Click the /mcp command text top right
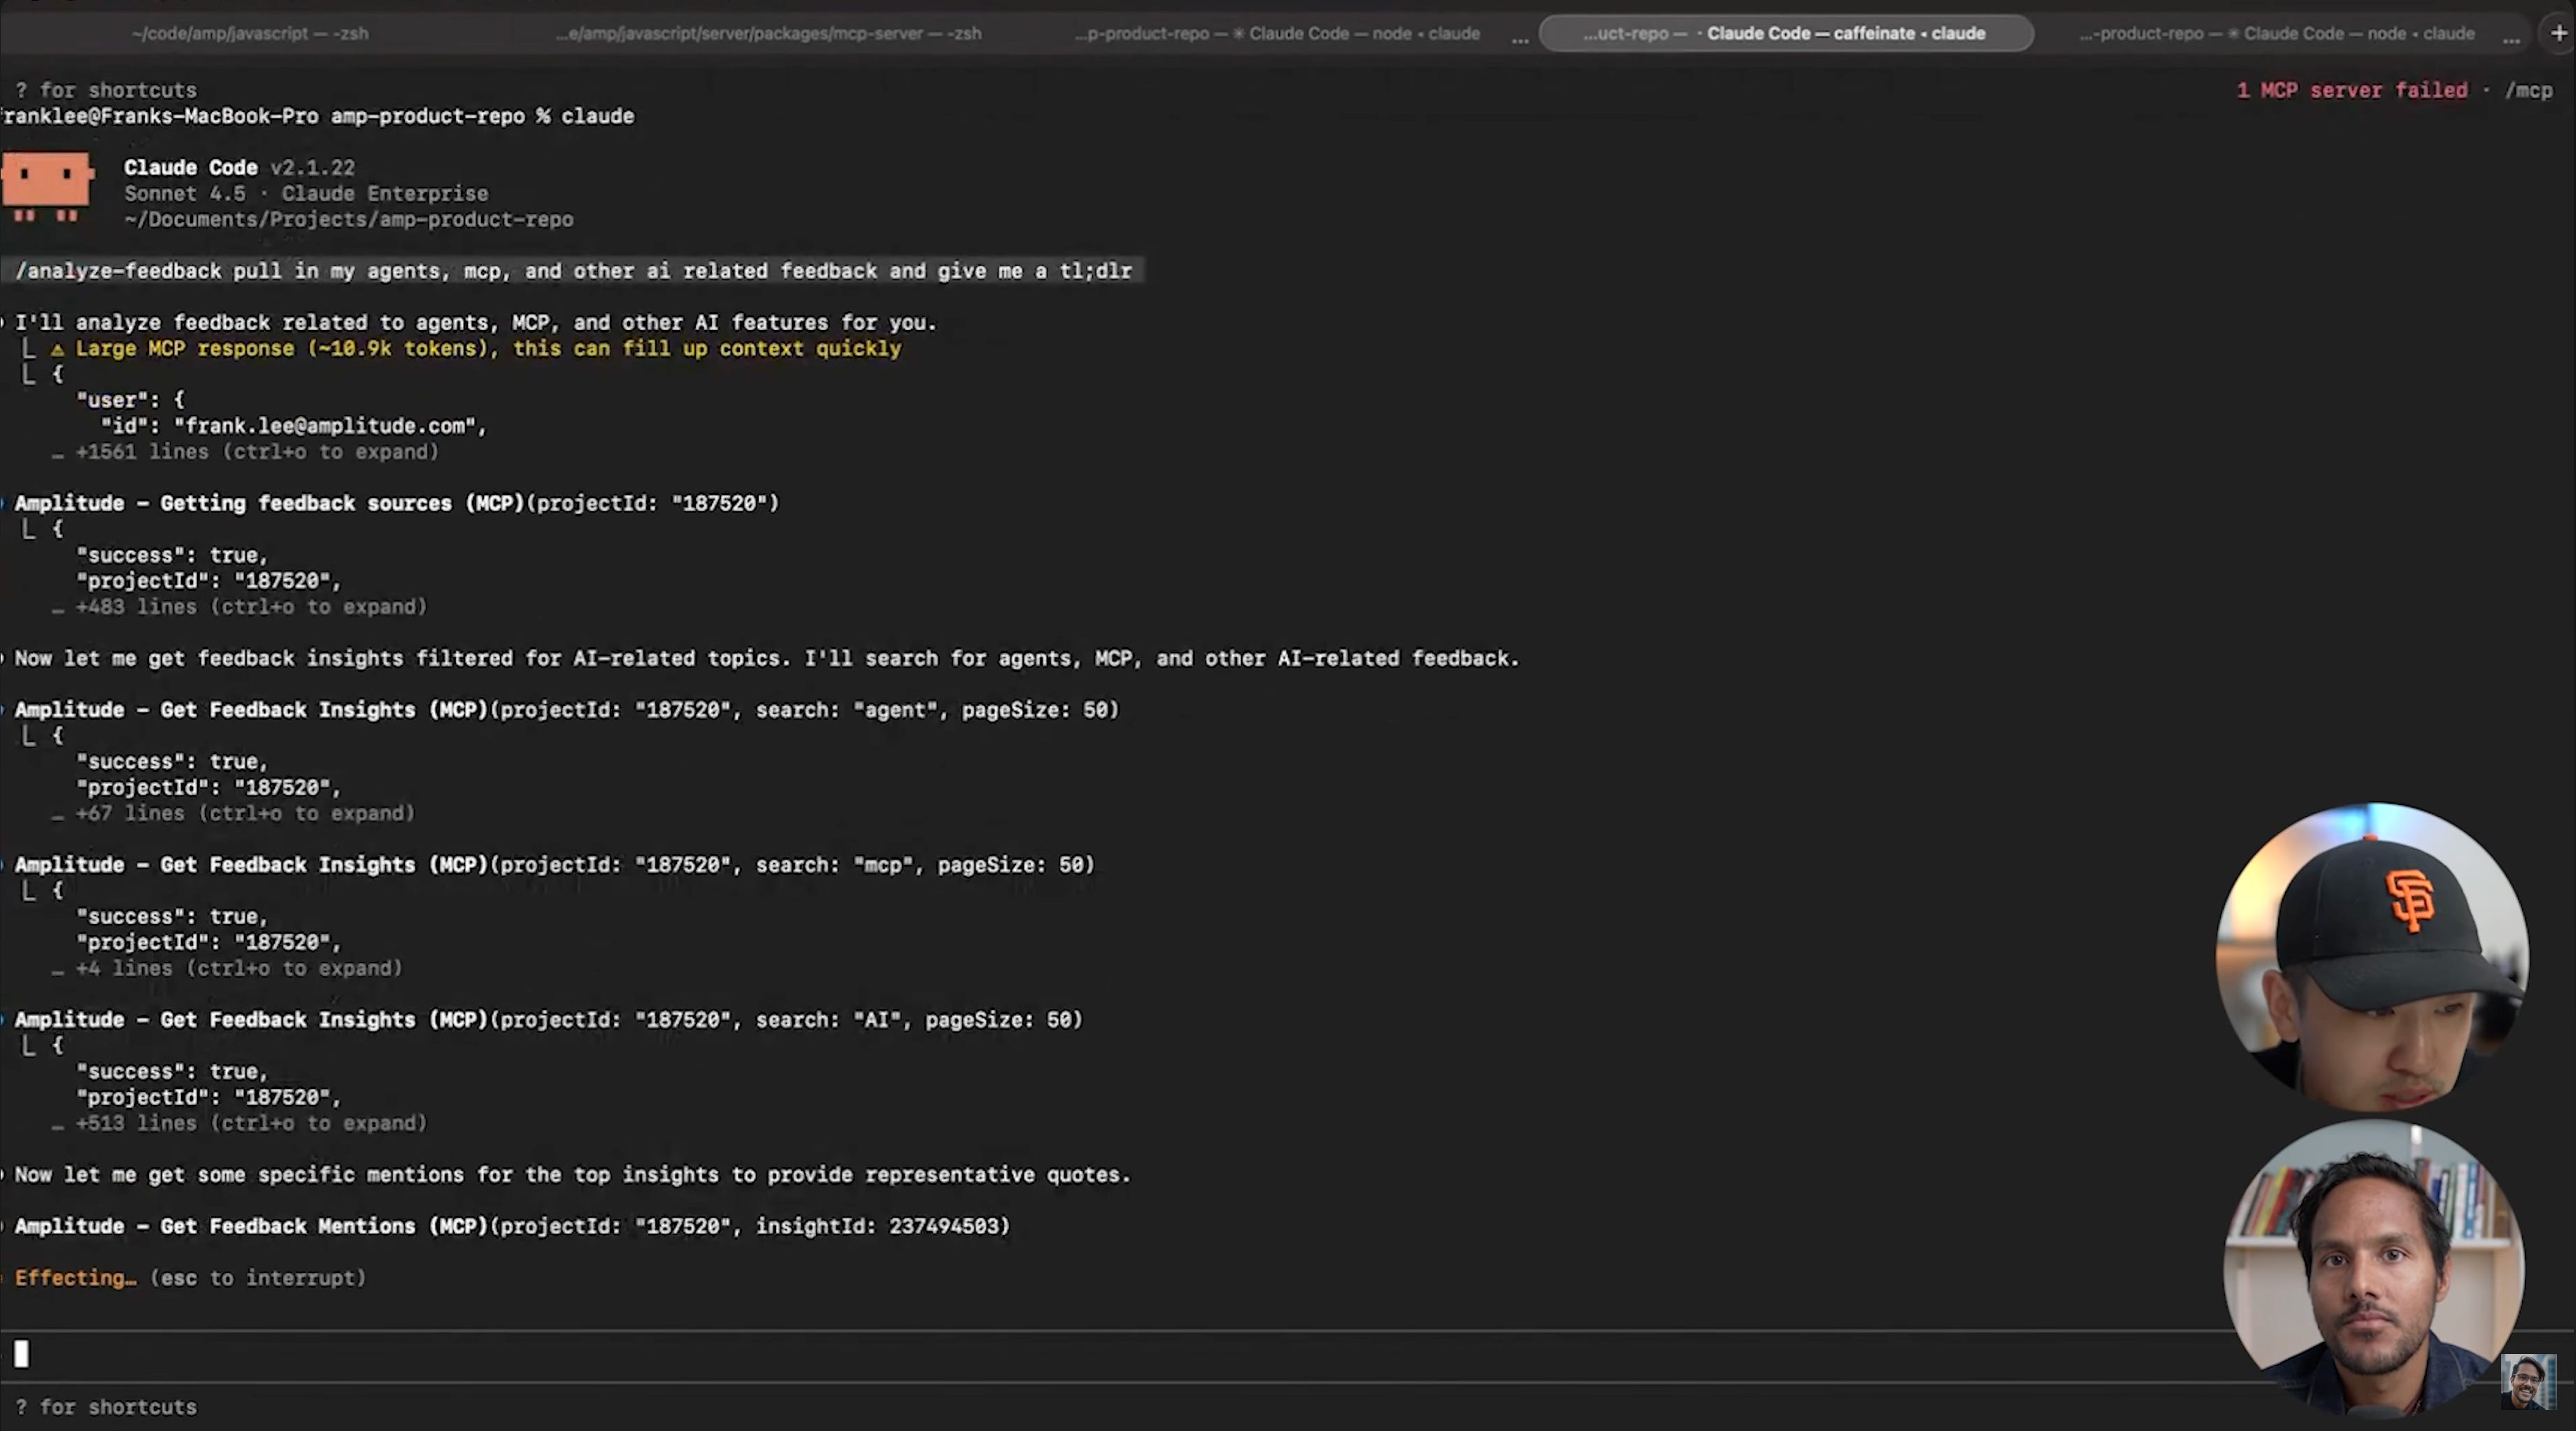Viewport: 2576px width, 1431px height. coord(2528,90)
